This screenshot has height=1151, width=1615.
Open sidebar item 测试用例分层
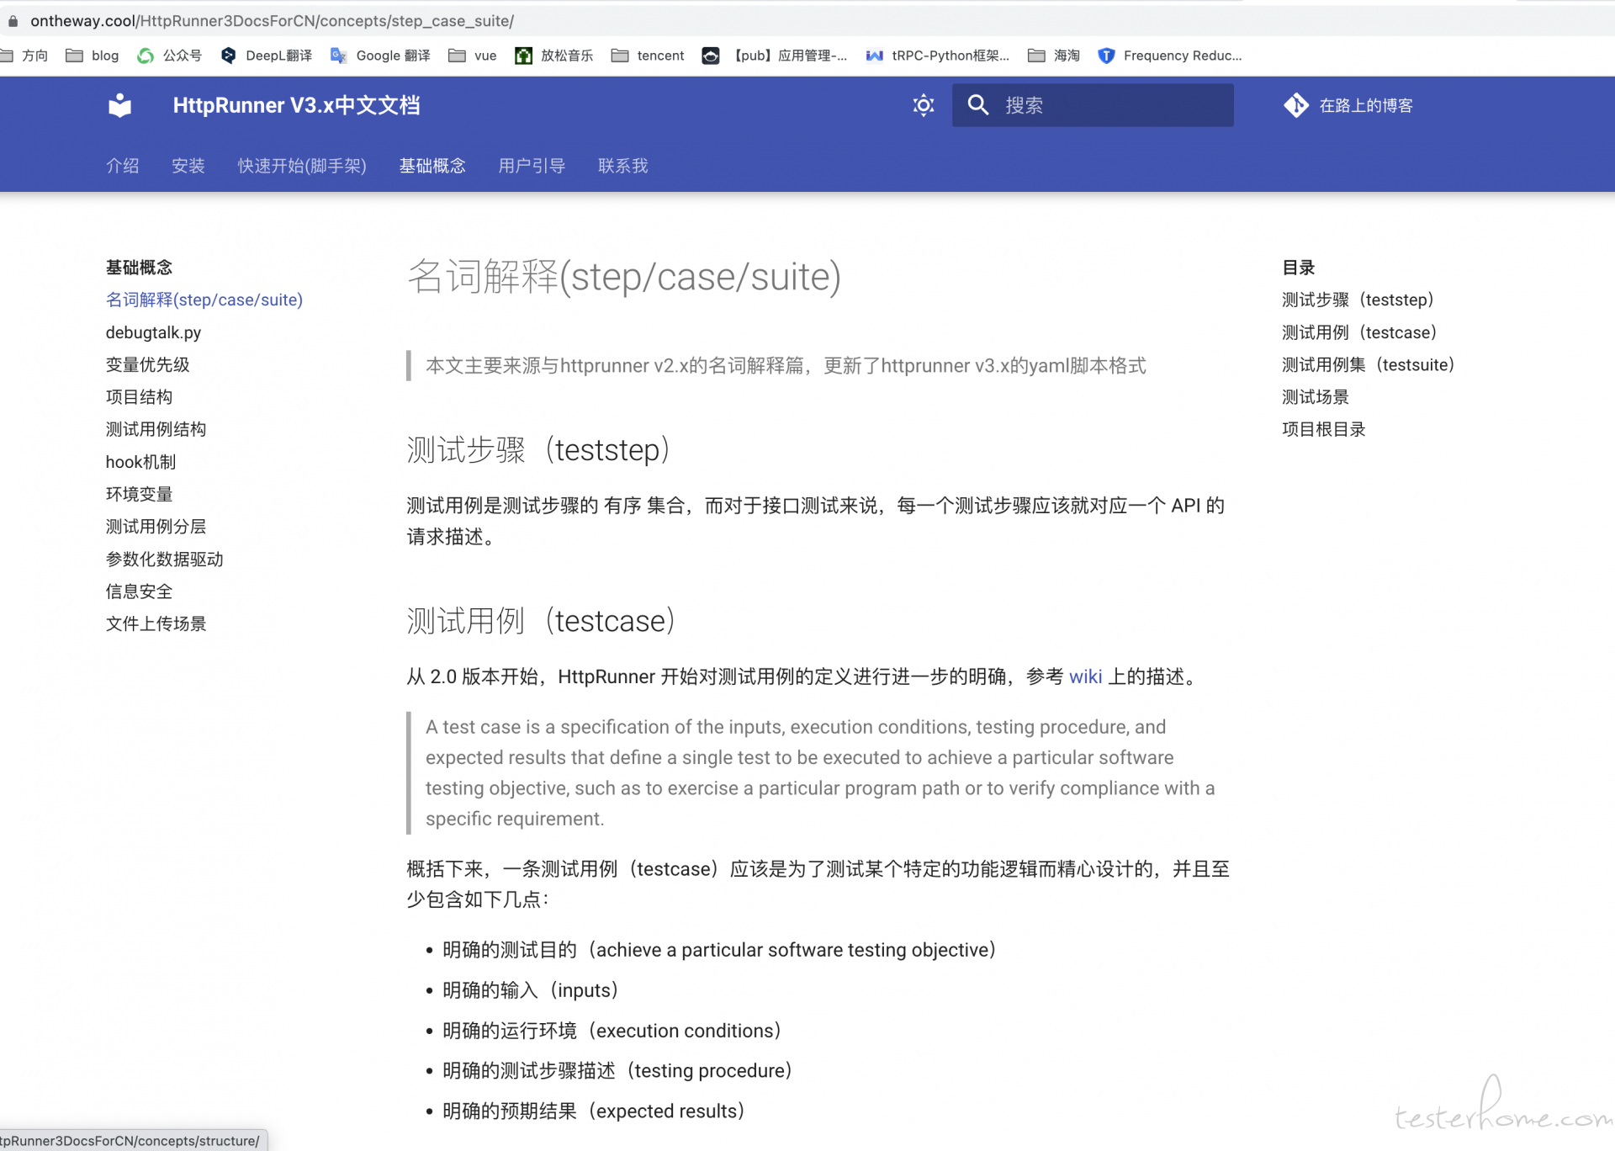pos(156,527)
